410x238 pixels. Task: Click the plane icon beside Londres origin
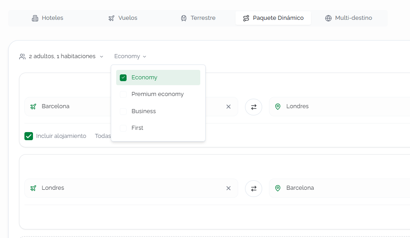point(33,188)
